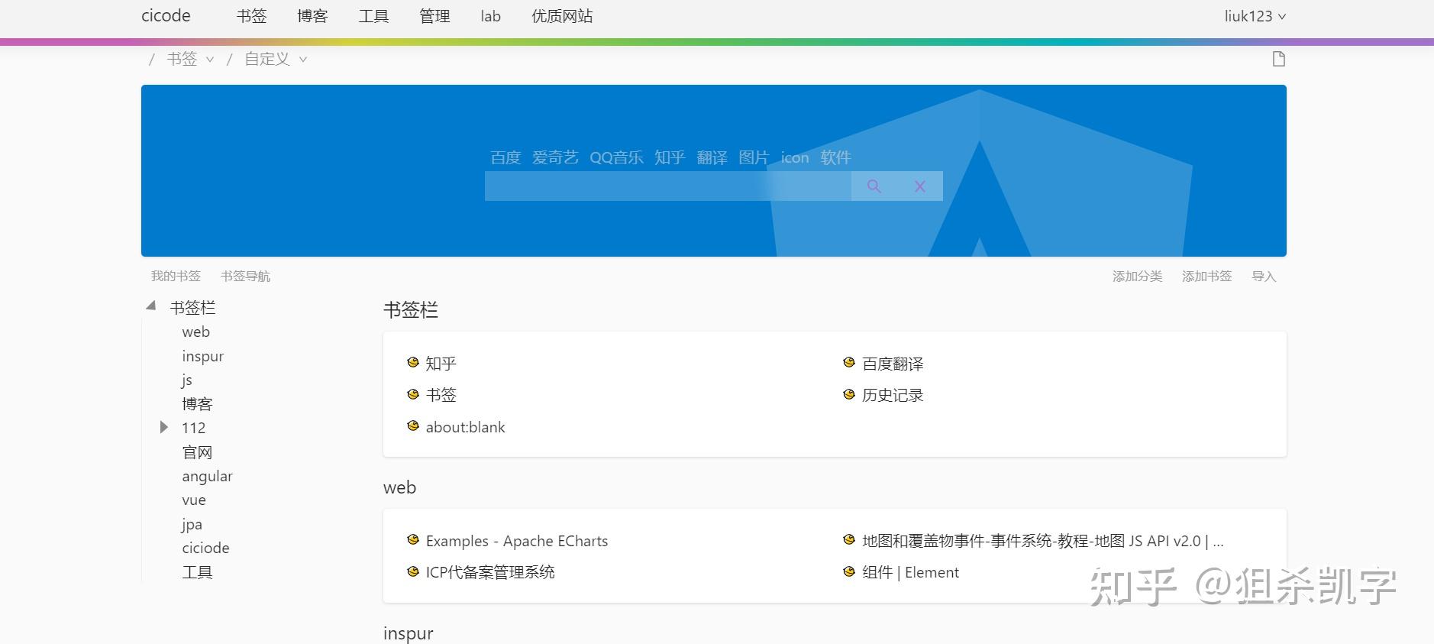The width and height of the screenshot is (1434, 644).
Task: Open 组件 | Element bookmark
Action: 910,572
